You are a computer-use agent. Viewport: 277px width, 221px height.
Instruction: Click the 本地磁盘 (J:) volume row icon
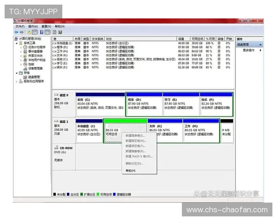coord(54,43)
